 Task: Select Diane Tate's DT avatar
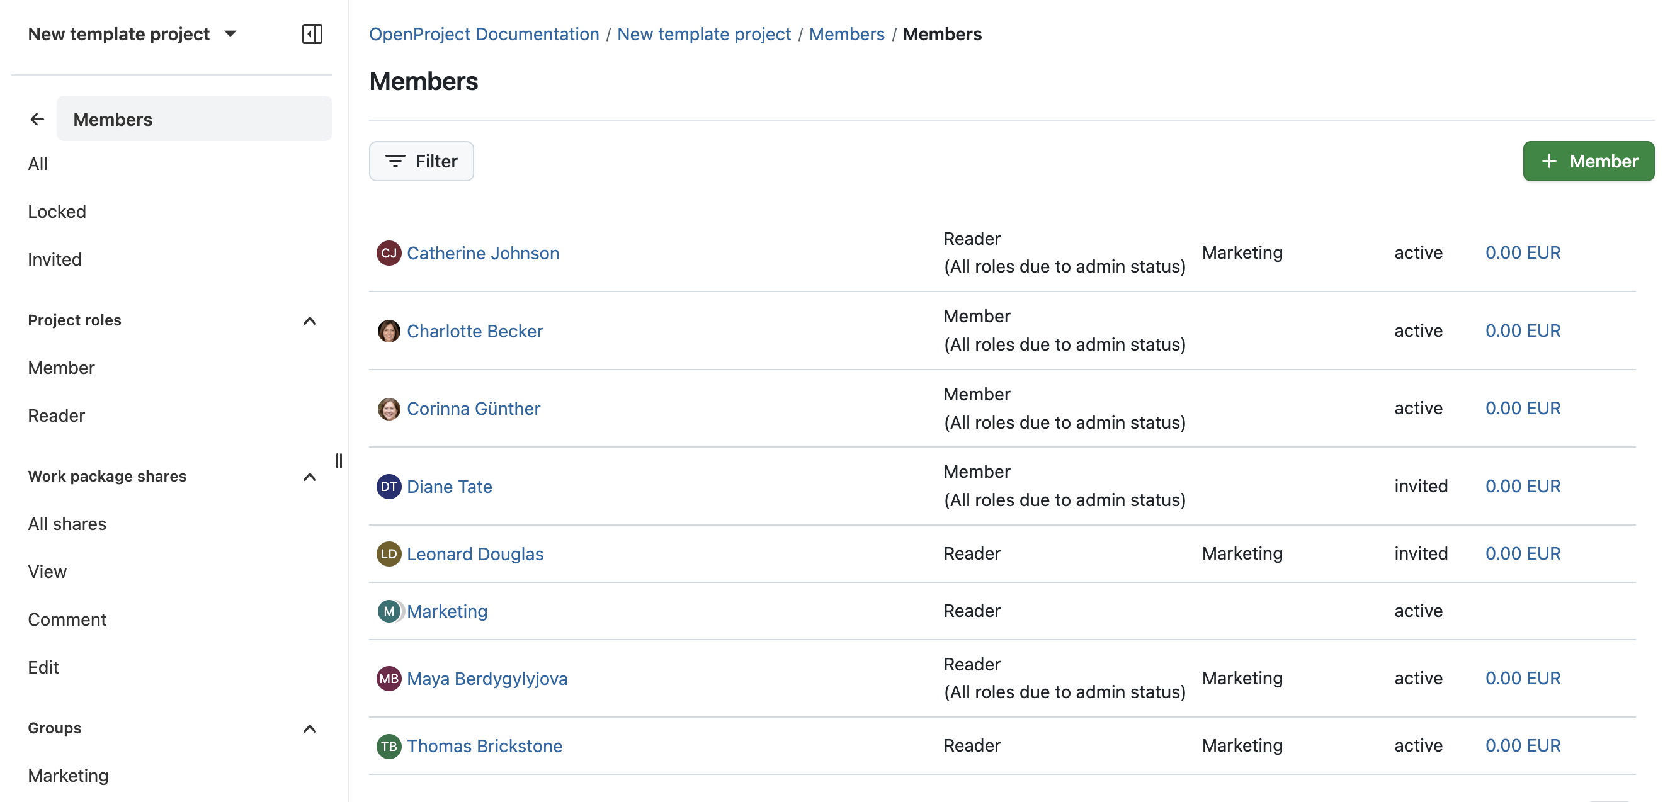tap(389, 486)
